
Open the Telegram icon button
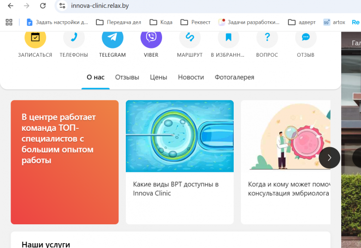click(113, 38)
